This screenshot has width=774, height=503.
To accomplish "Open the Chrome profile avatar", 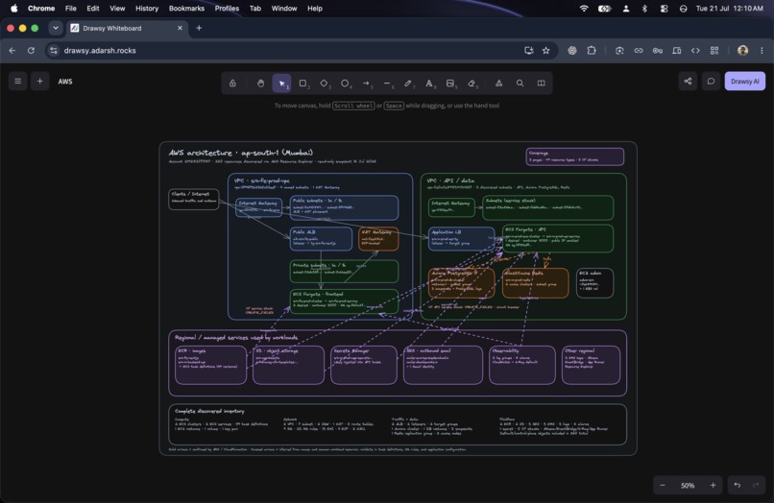I will (x=742, y=50).
